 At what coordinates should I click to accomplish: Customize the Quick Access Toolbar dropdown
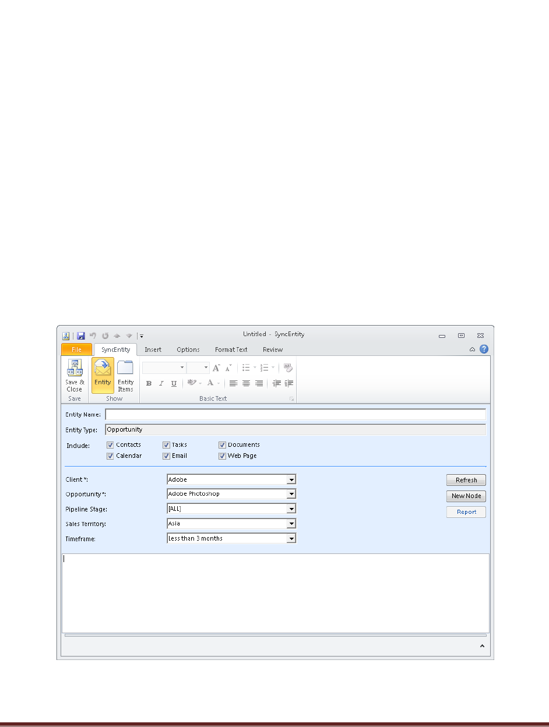(x=142, y=336)
